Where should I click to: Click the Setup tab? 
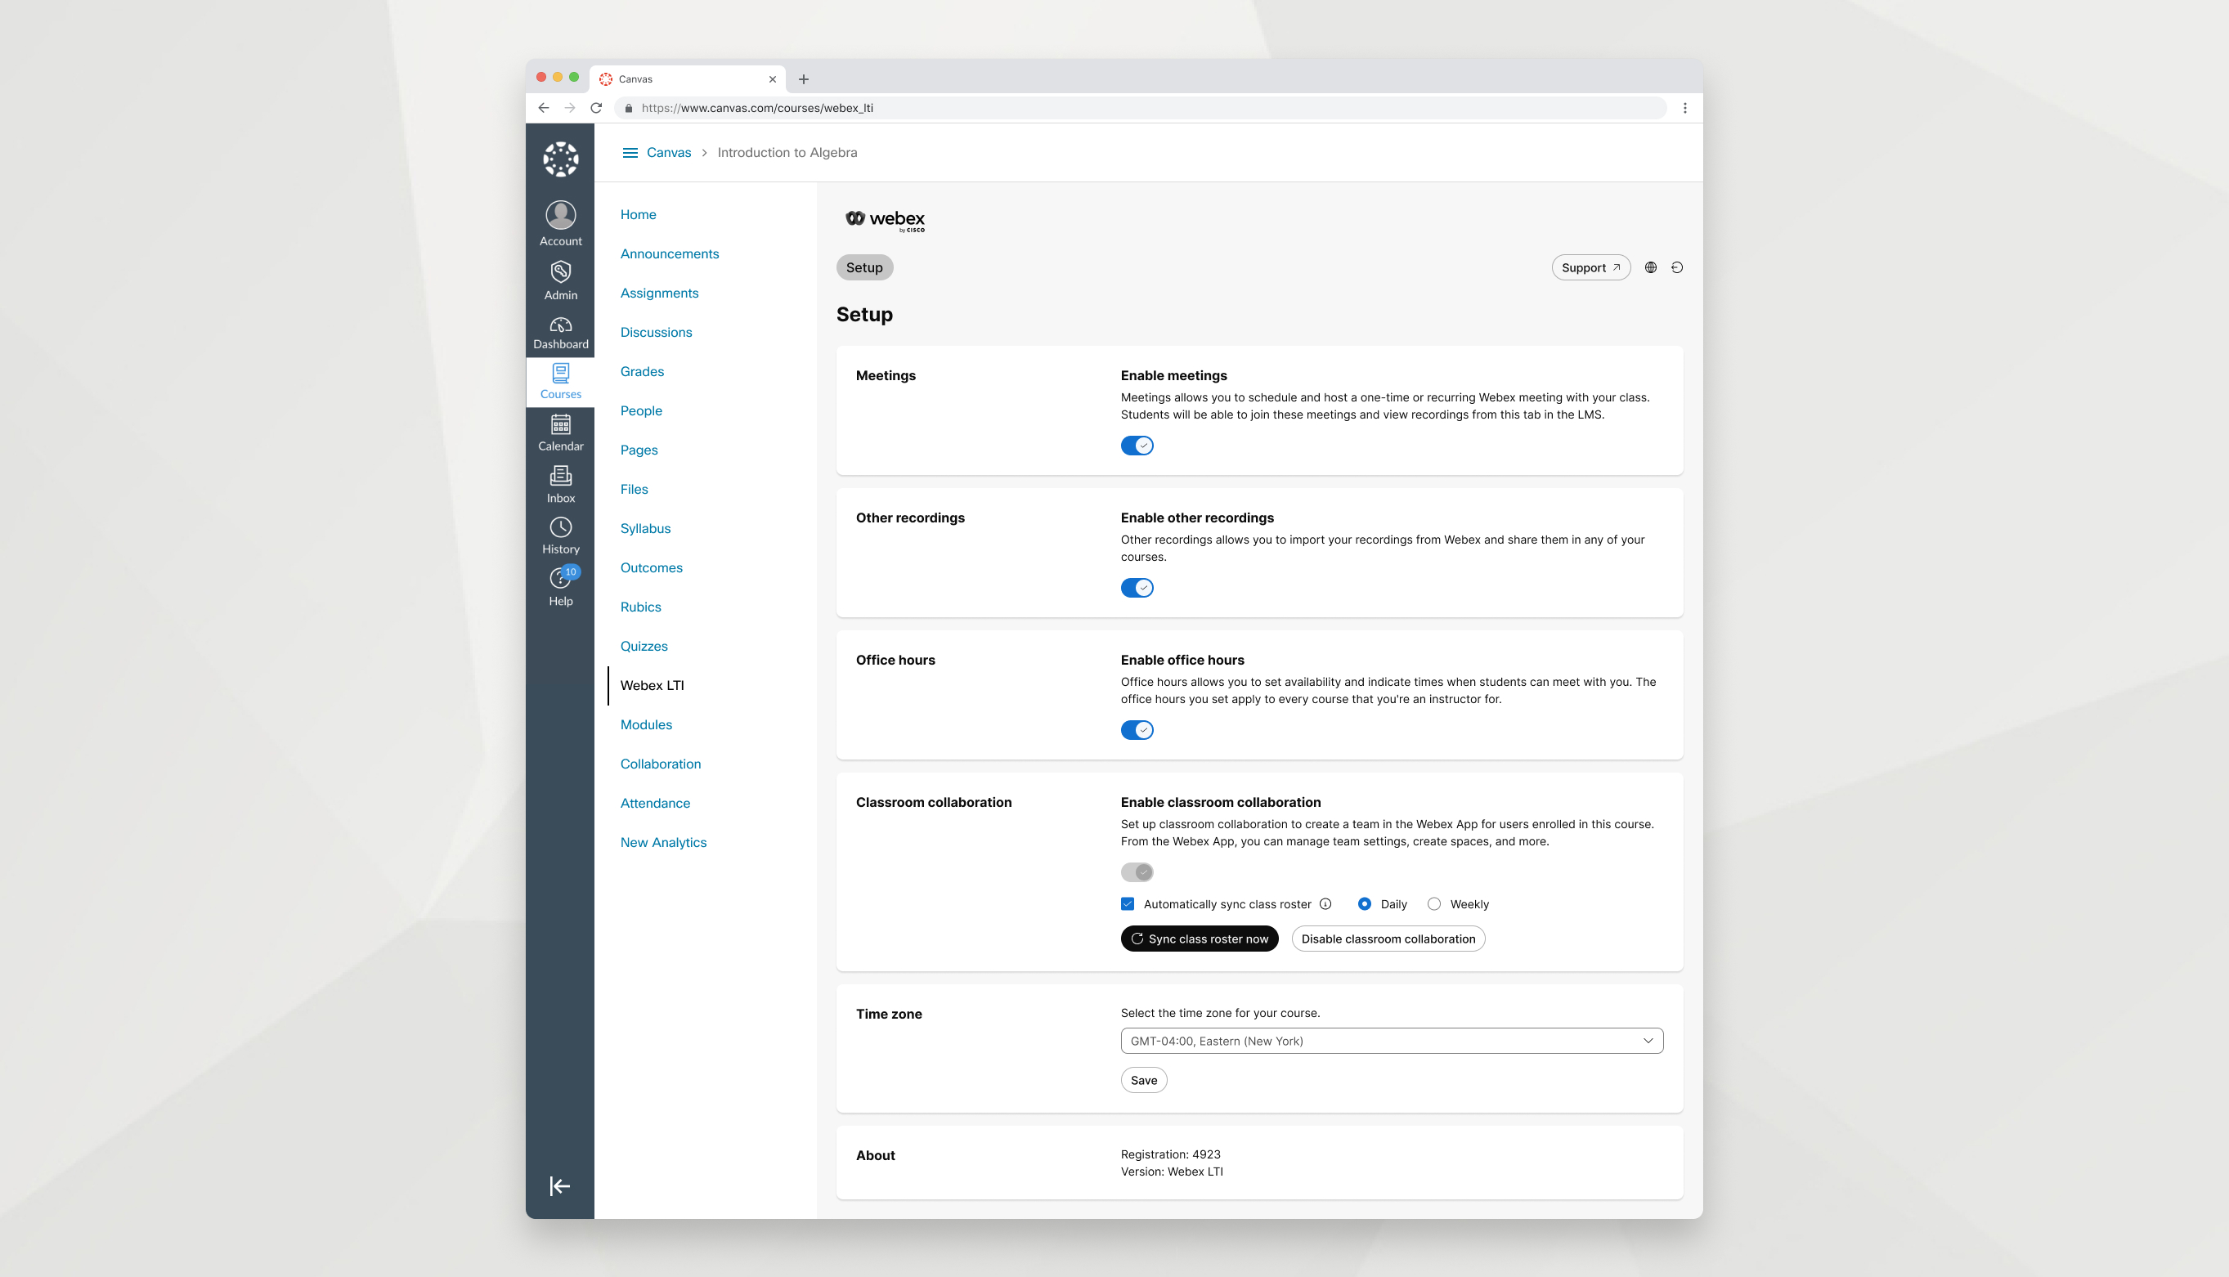[x=863, y=267]
